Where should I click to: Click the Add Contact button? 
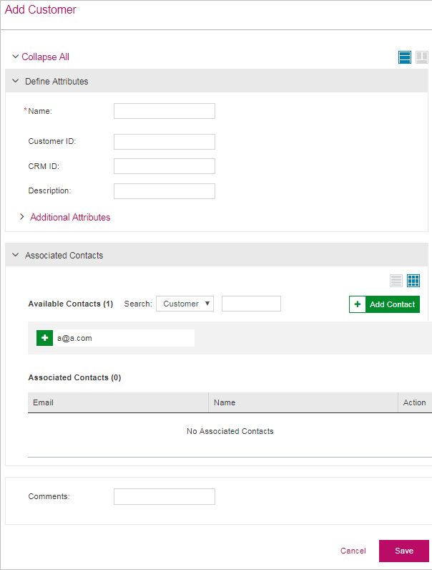coord(384,304)
